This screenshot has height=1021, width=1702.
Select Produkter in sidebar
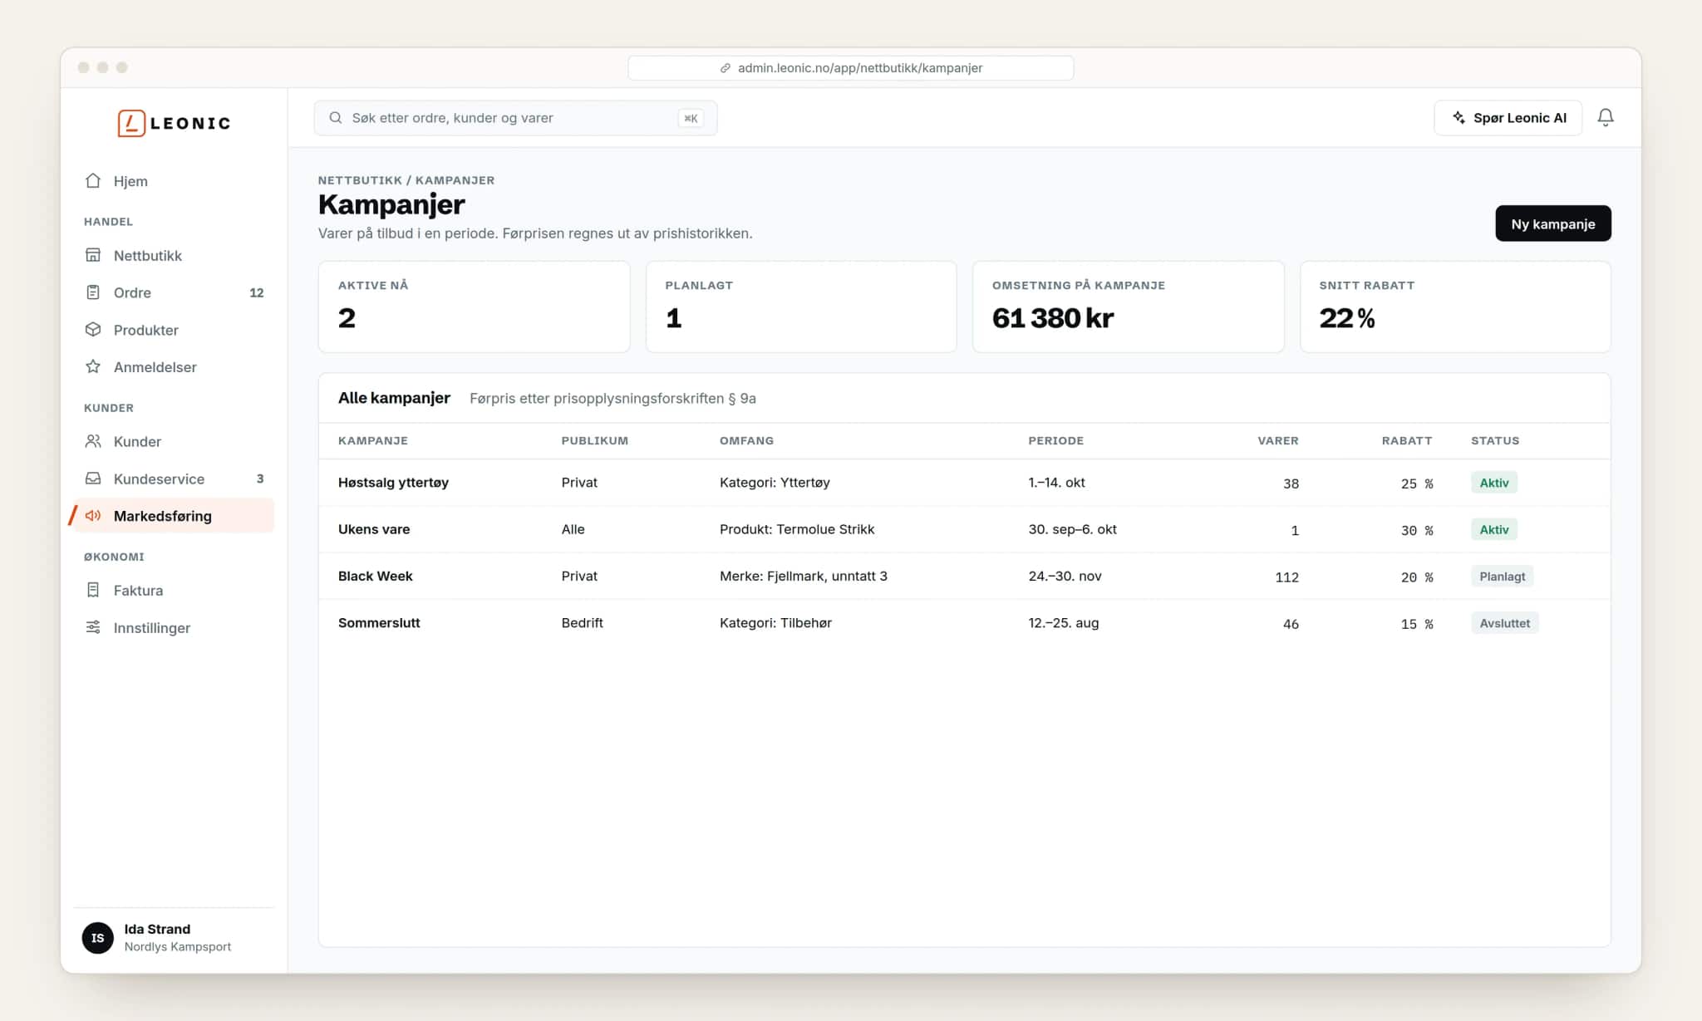[174, 330]
